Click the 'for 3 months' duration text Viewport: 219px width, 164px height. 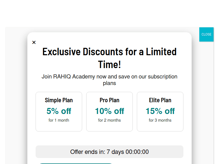coord(160,120)
